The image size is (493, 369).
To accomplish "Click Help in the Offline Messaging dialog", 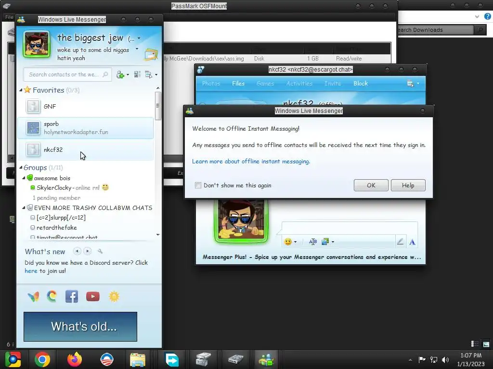I will pyautogui.click(x=408, y=185).
